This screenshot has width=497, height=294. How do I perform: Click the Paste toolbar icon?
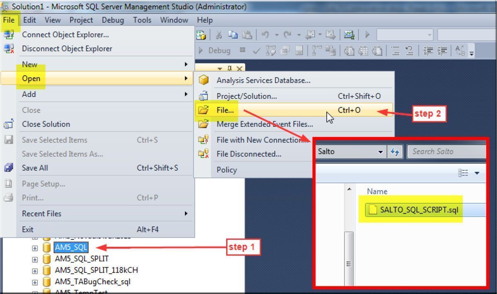coord(247,35)
